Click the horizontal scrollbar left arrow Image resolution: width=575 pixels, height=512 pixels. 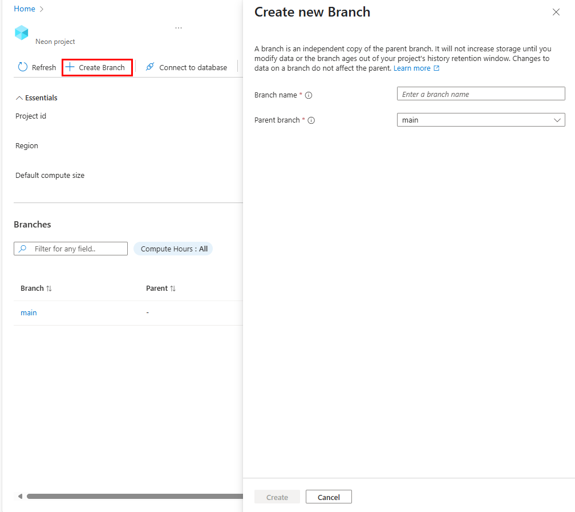[x=20, y=496]
